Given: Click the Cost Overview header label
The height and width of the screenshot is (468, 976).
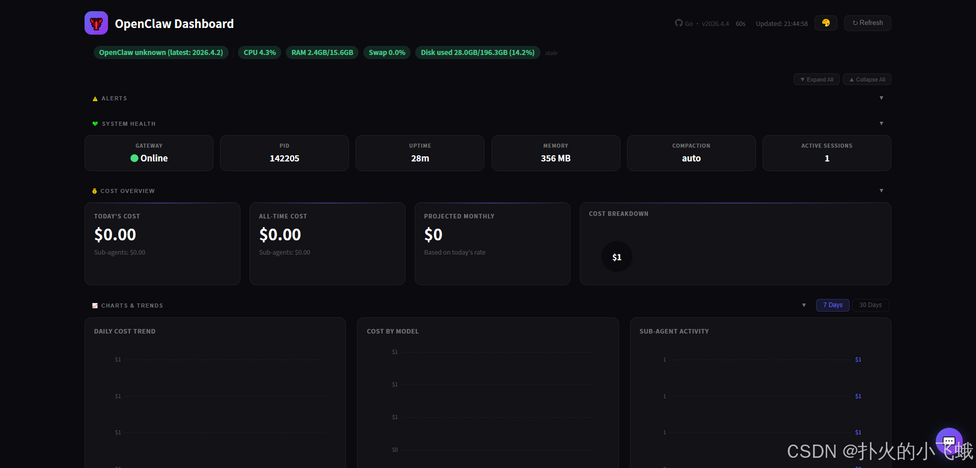Looking at the screenshot, I should coord(127,191).
